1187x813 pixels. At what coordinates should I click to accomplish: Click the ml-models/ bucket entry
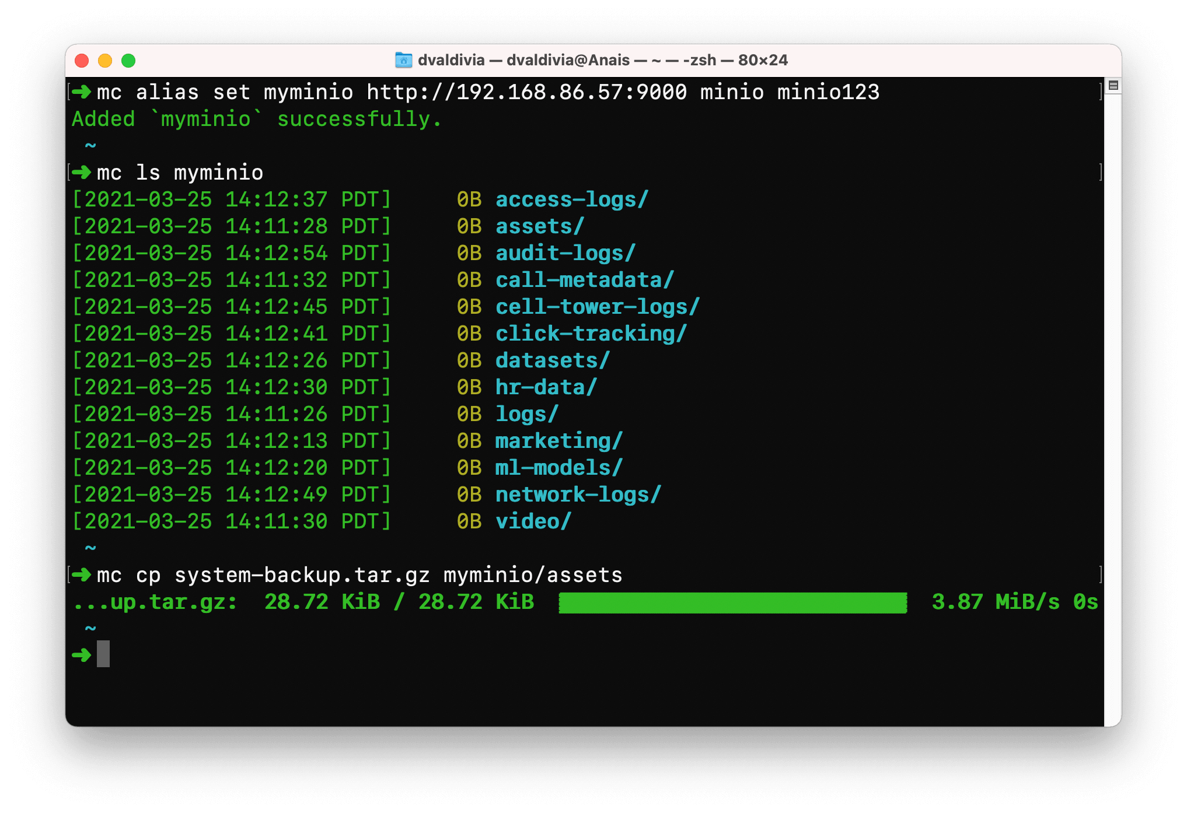(558, 468)
